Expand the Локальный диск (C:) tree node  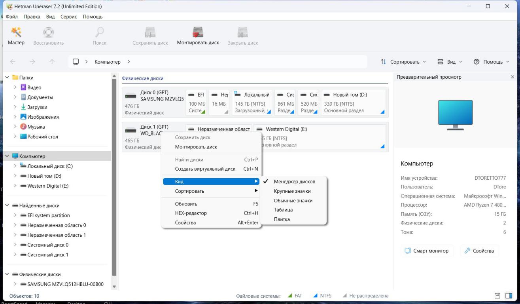pos(15,166)
